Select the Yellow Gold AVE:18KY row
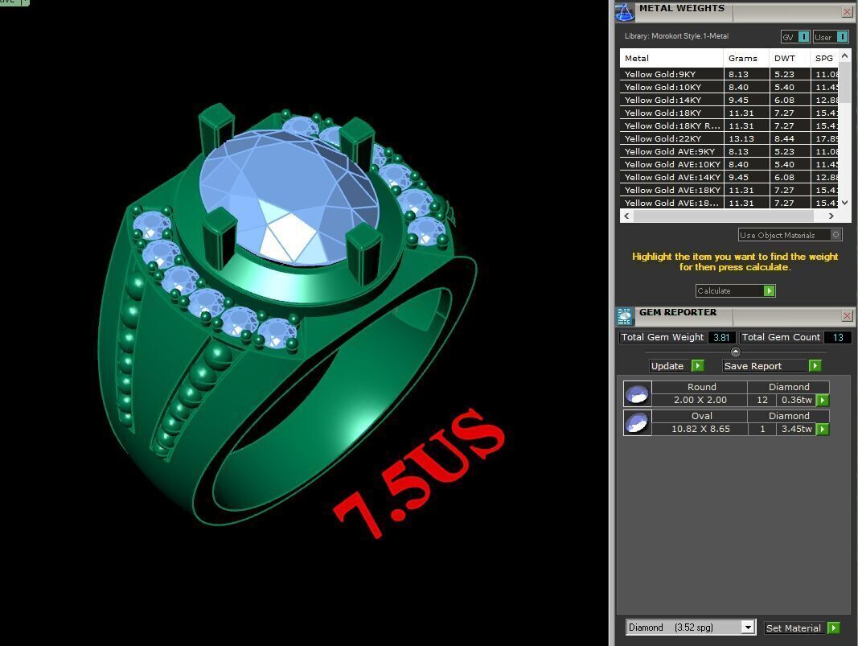 tap(729, 190)
